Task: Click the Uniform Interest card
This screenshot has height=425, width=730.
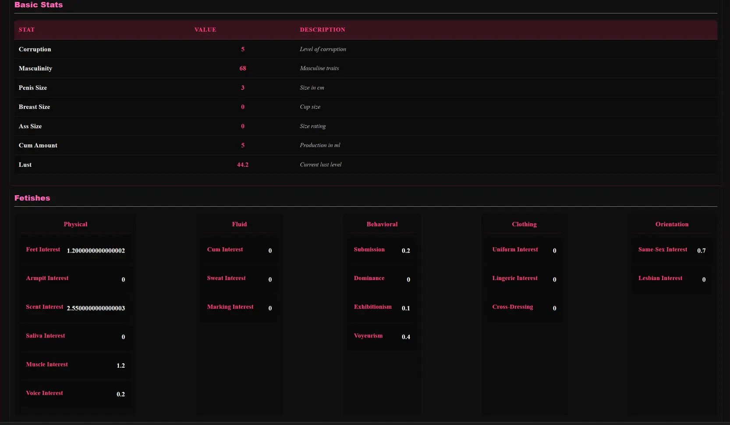Action: click(524, 250)
